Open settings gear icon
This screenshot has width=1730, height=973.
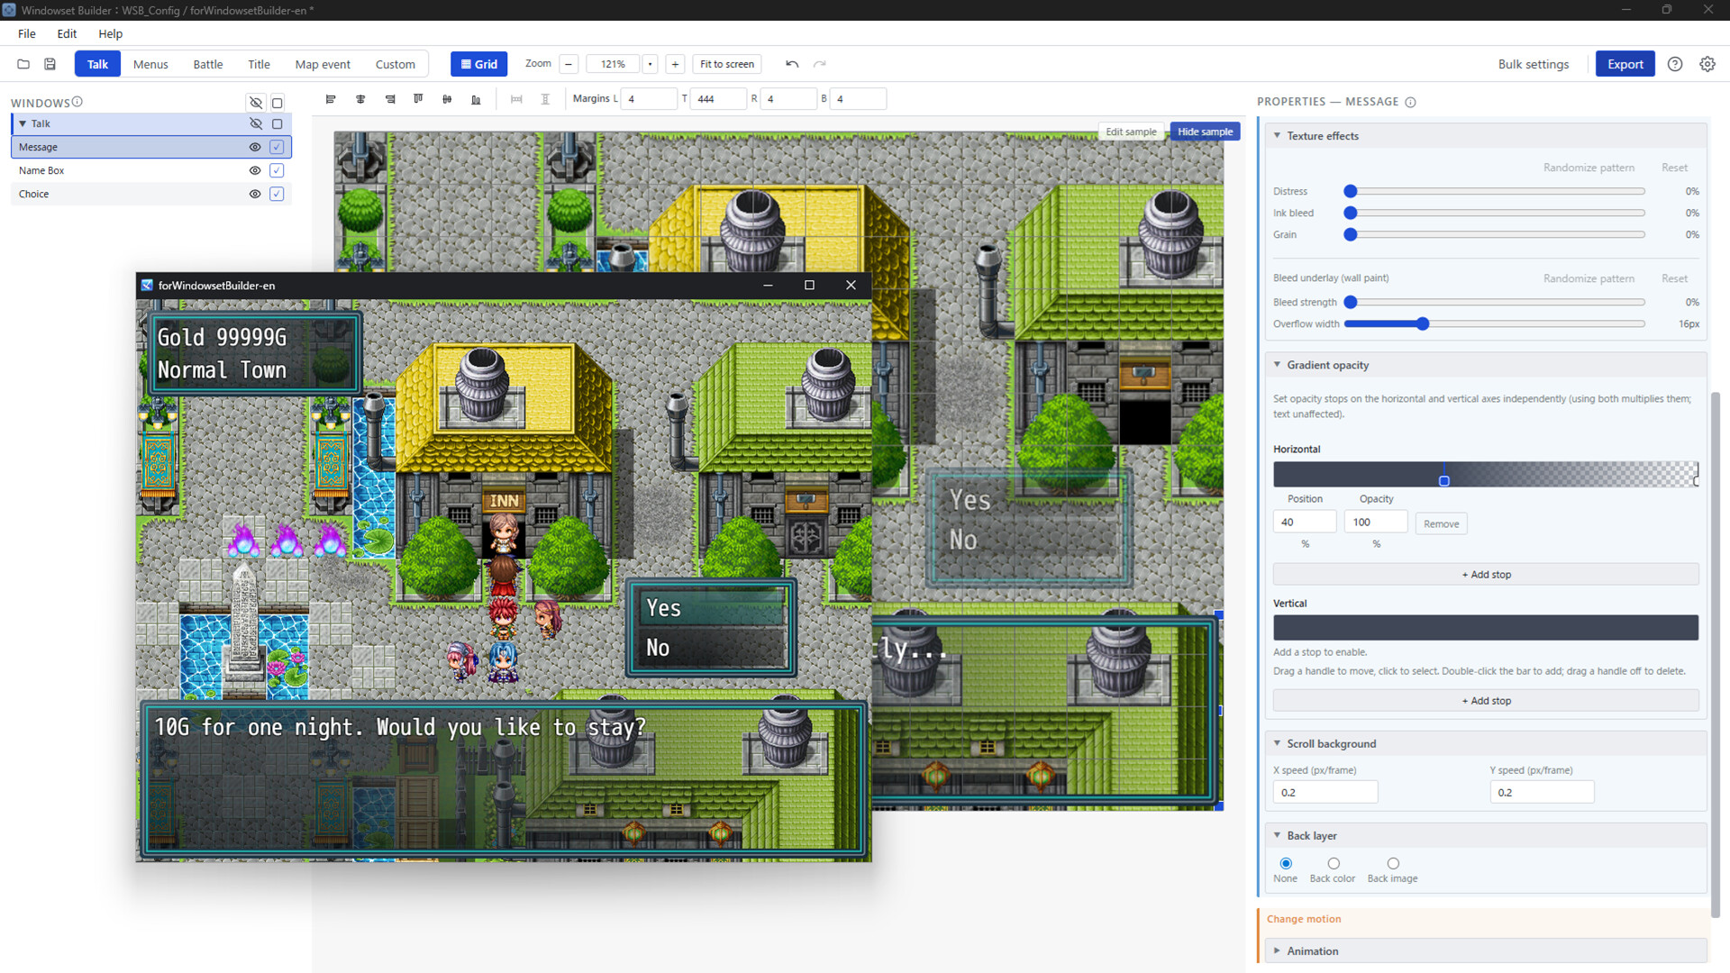pyautogui.click(x=1707, y=64)
